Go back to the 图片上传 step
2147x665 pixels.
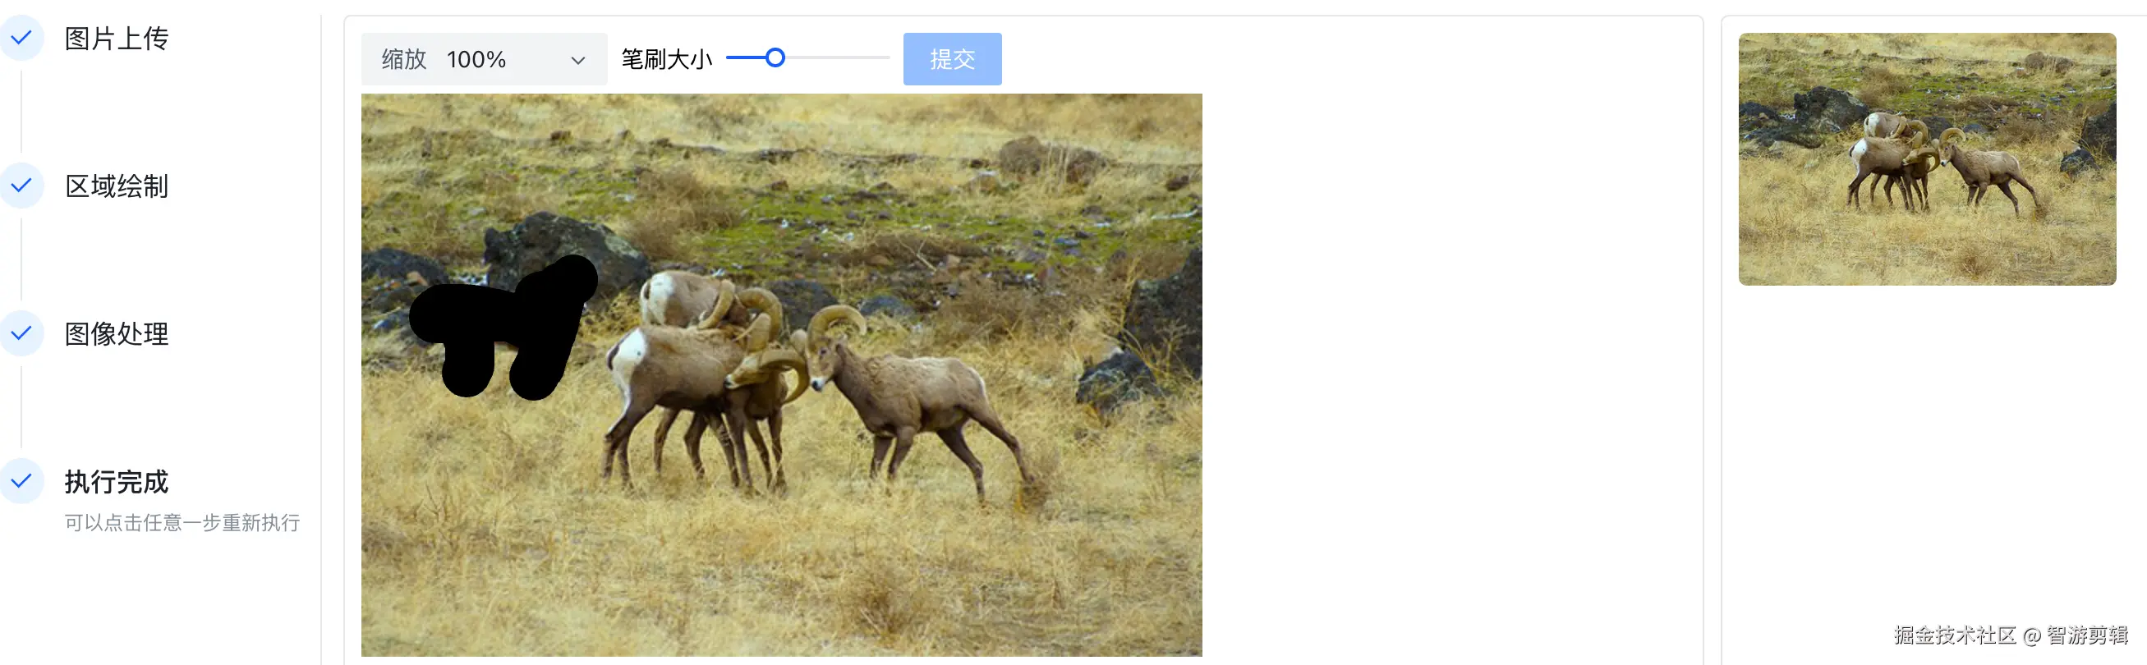point(117,39)
